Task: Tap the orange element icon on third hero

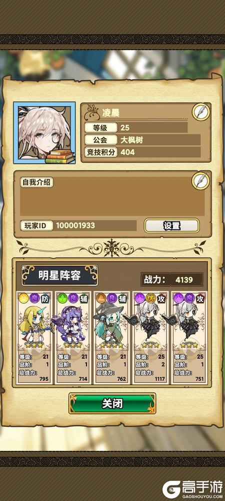Action: click(x=101, y=298)
